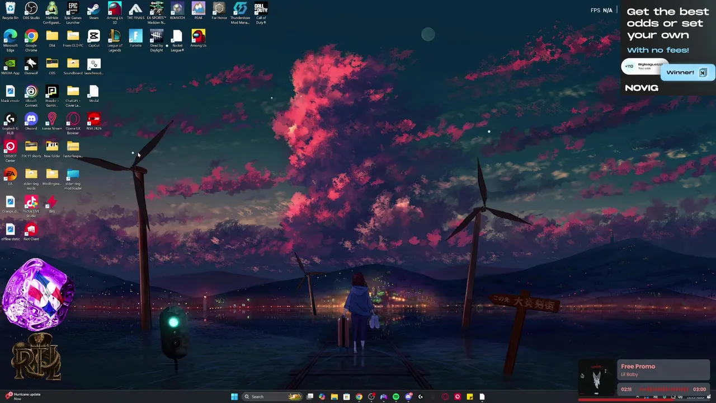Select the offline-static image file
The width and height of the screenshot is (716, 403).
(x=10, y=233)
